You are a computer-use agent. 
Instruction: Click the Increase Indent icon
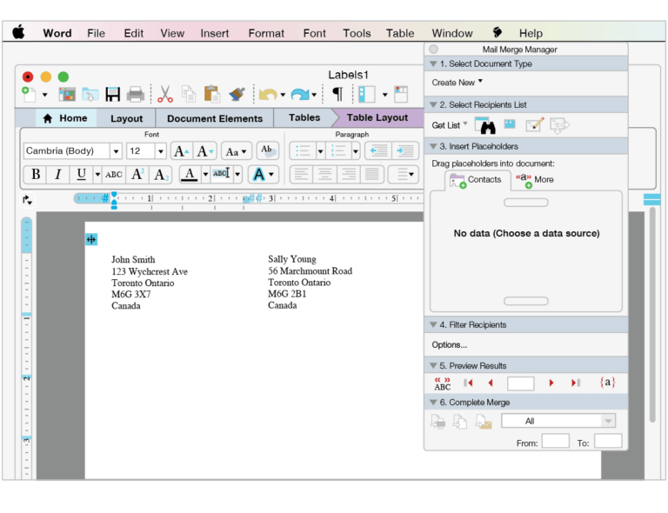(x=404, y=150)
